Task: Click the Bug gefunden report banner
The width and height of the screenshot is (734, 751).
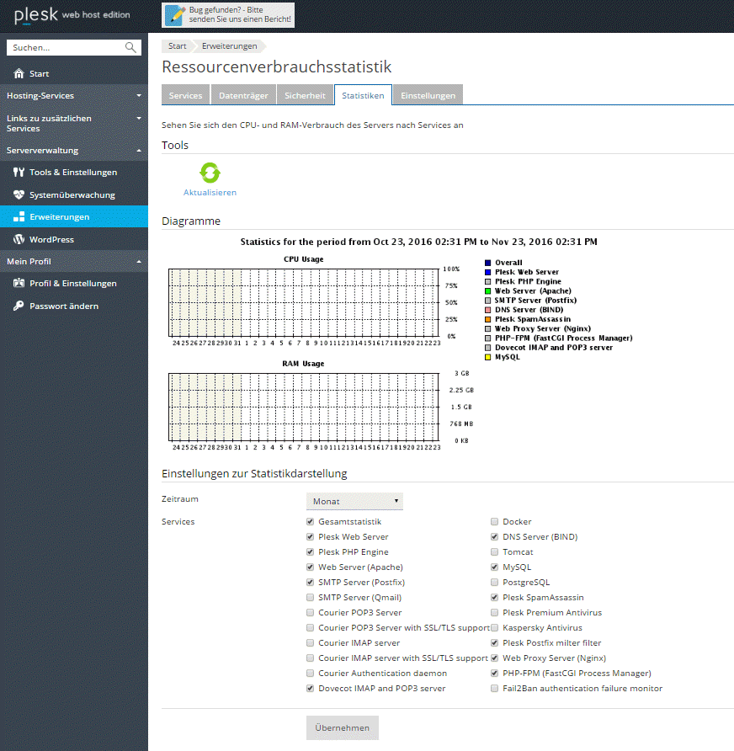Action: coord(228,15)
